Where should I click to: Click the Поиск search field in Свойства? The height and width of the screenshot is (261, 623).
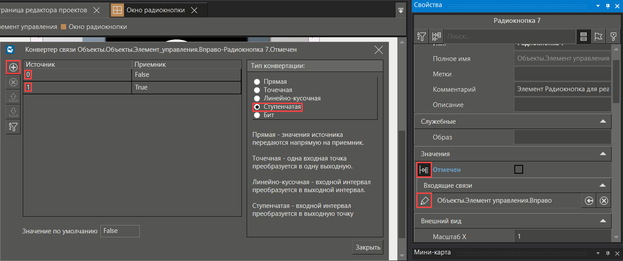click(510, 36)
